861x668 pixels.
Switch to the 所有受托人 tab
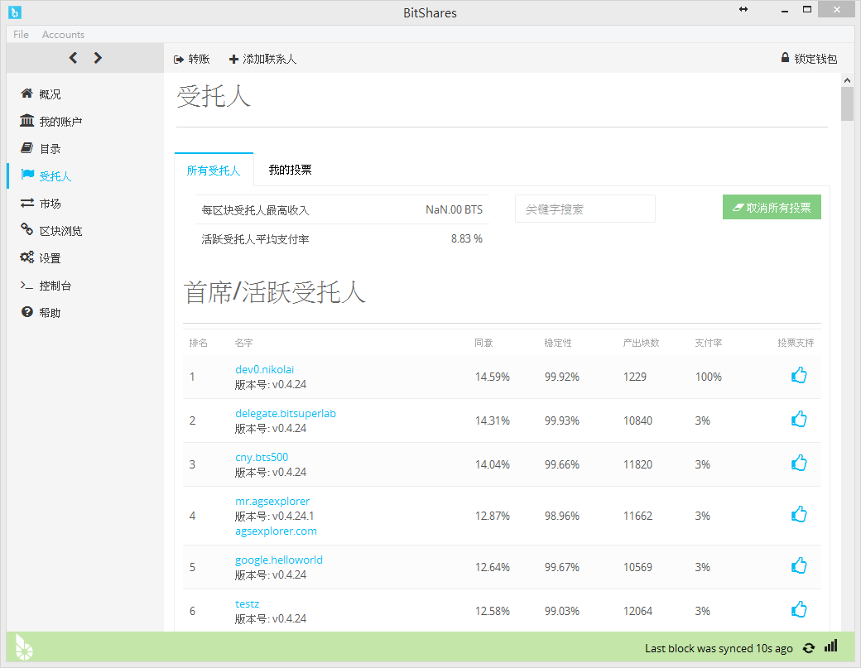click(x=214, y=171)
